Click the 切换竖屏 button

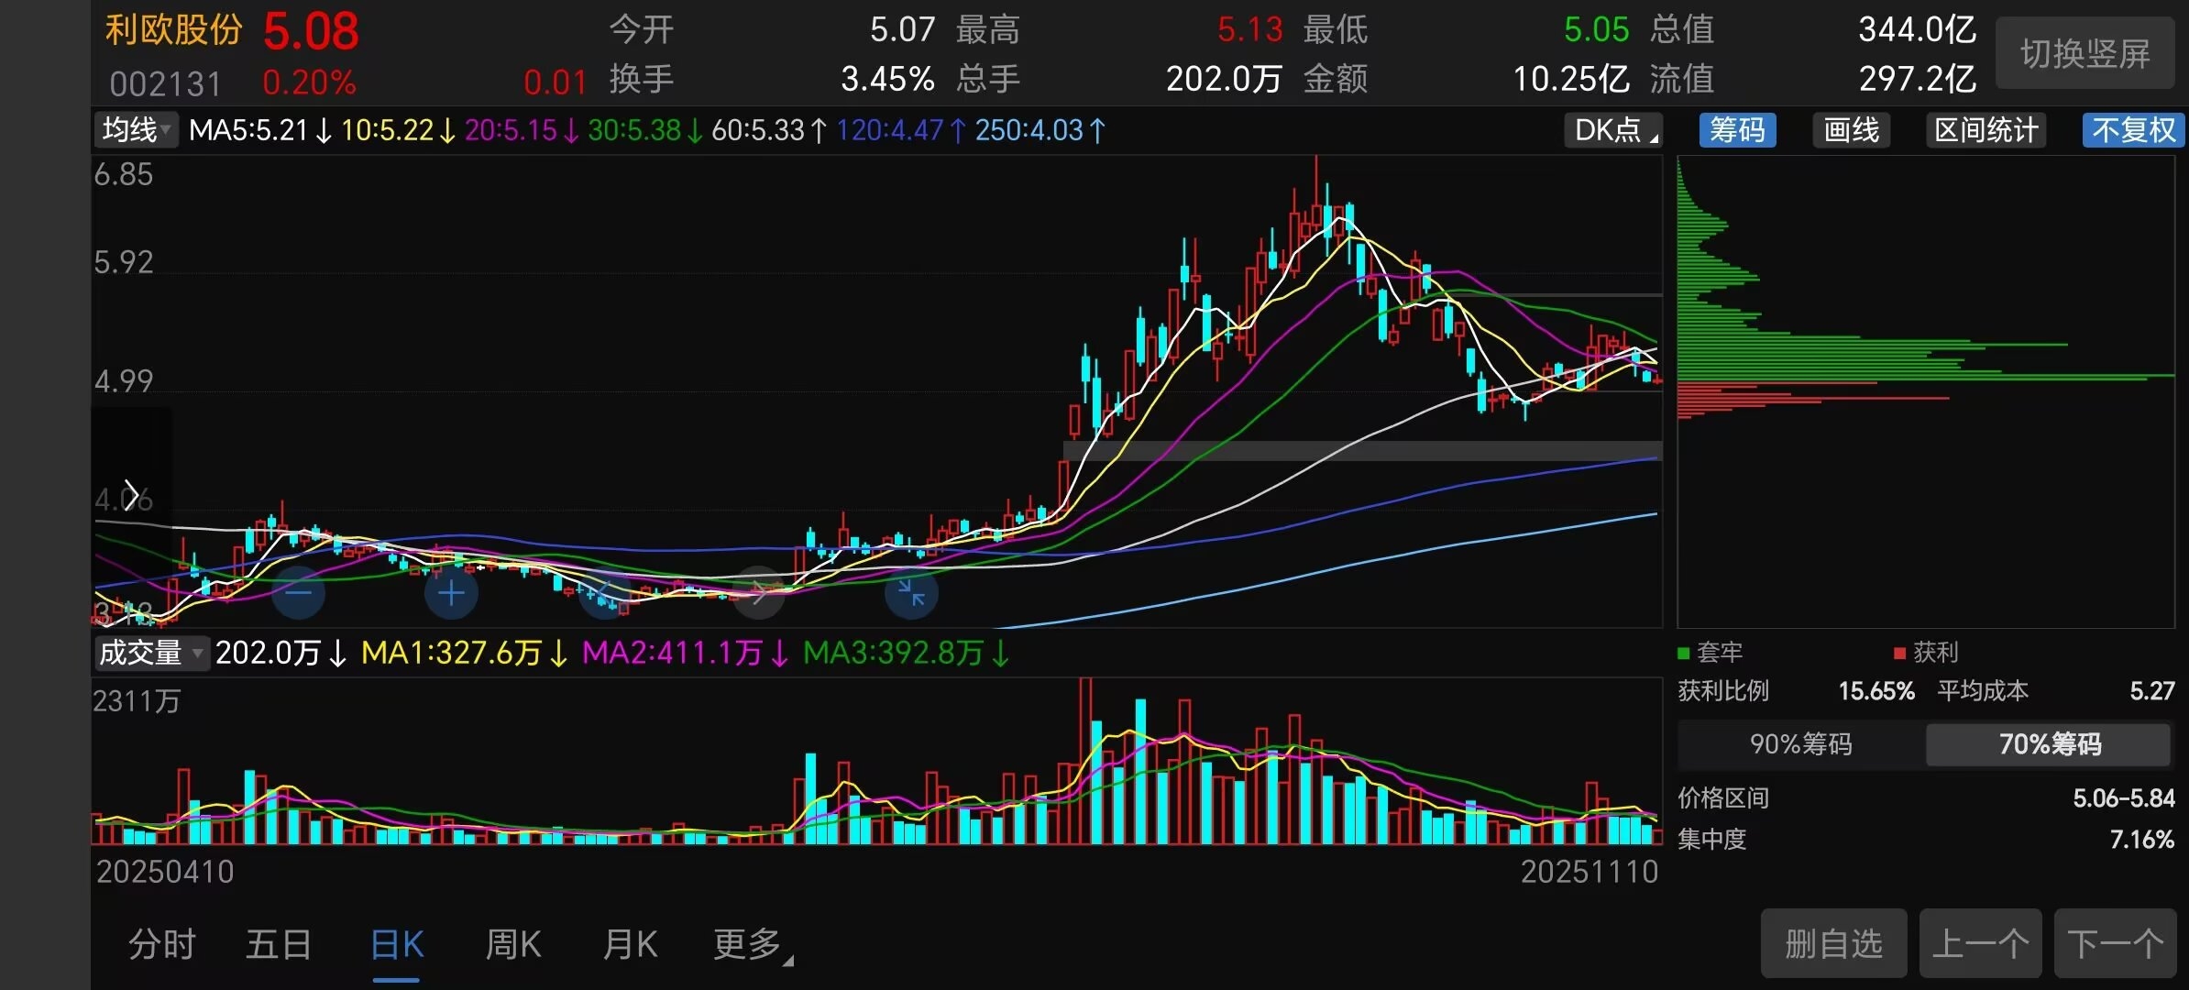(x=2084, y=54)
